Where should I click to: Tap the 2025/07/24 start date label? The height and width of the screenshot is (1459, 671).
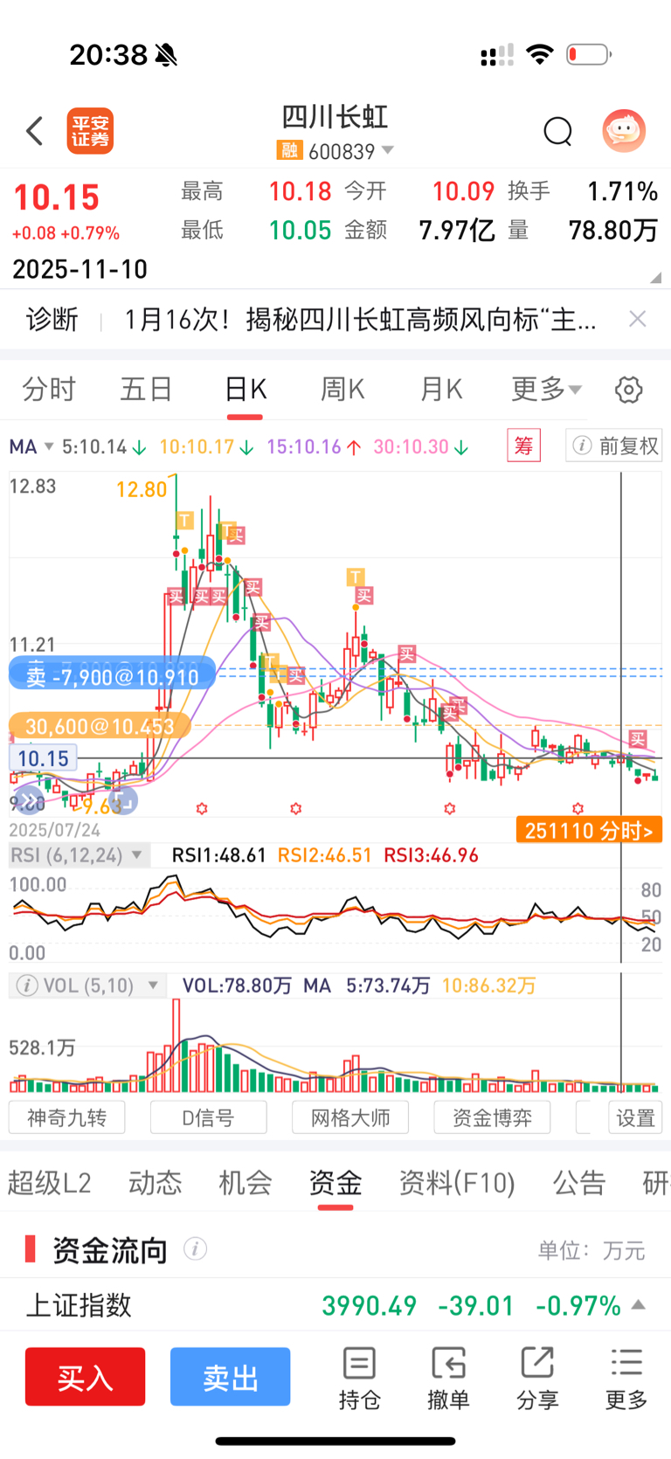54,830
